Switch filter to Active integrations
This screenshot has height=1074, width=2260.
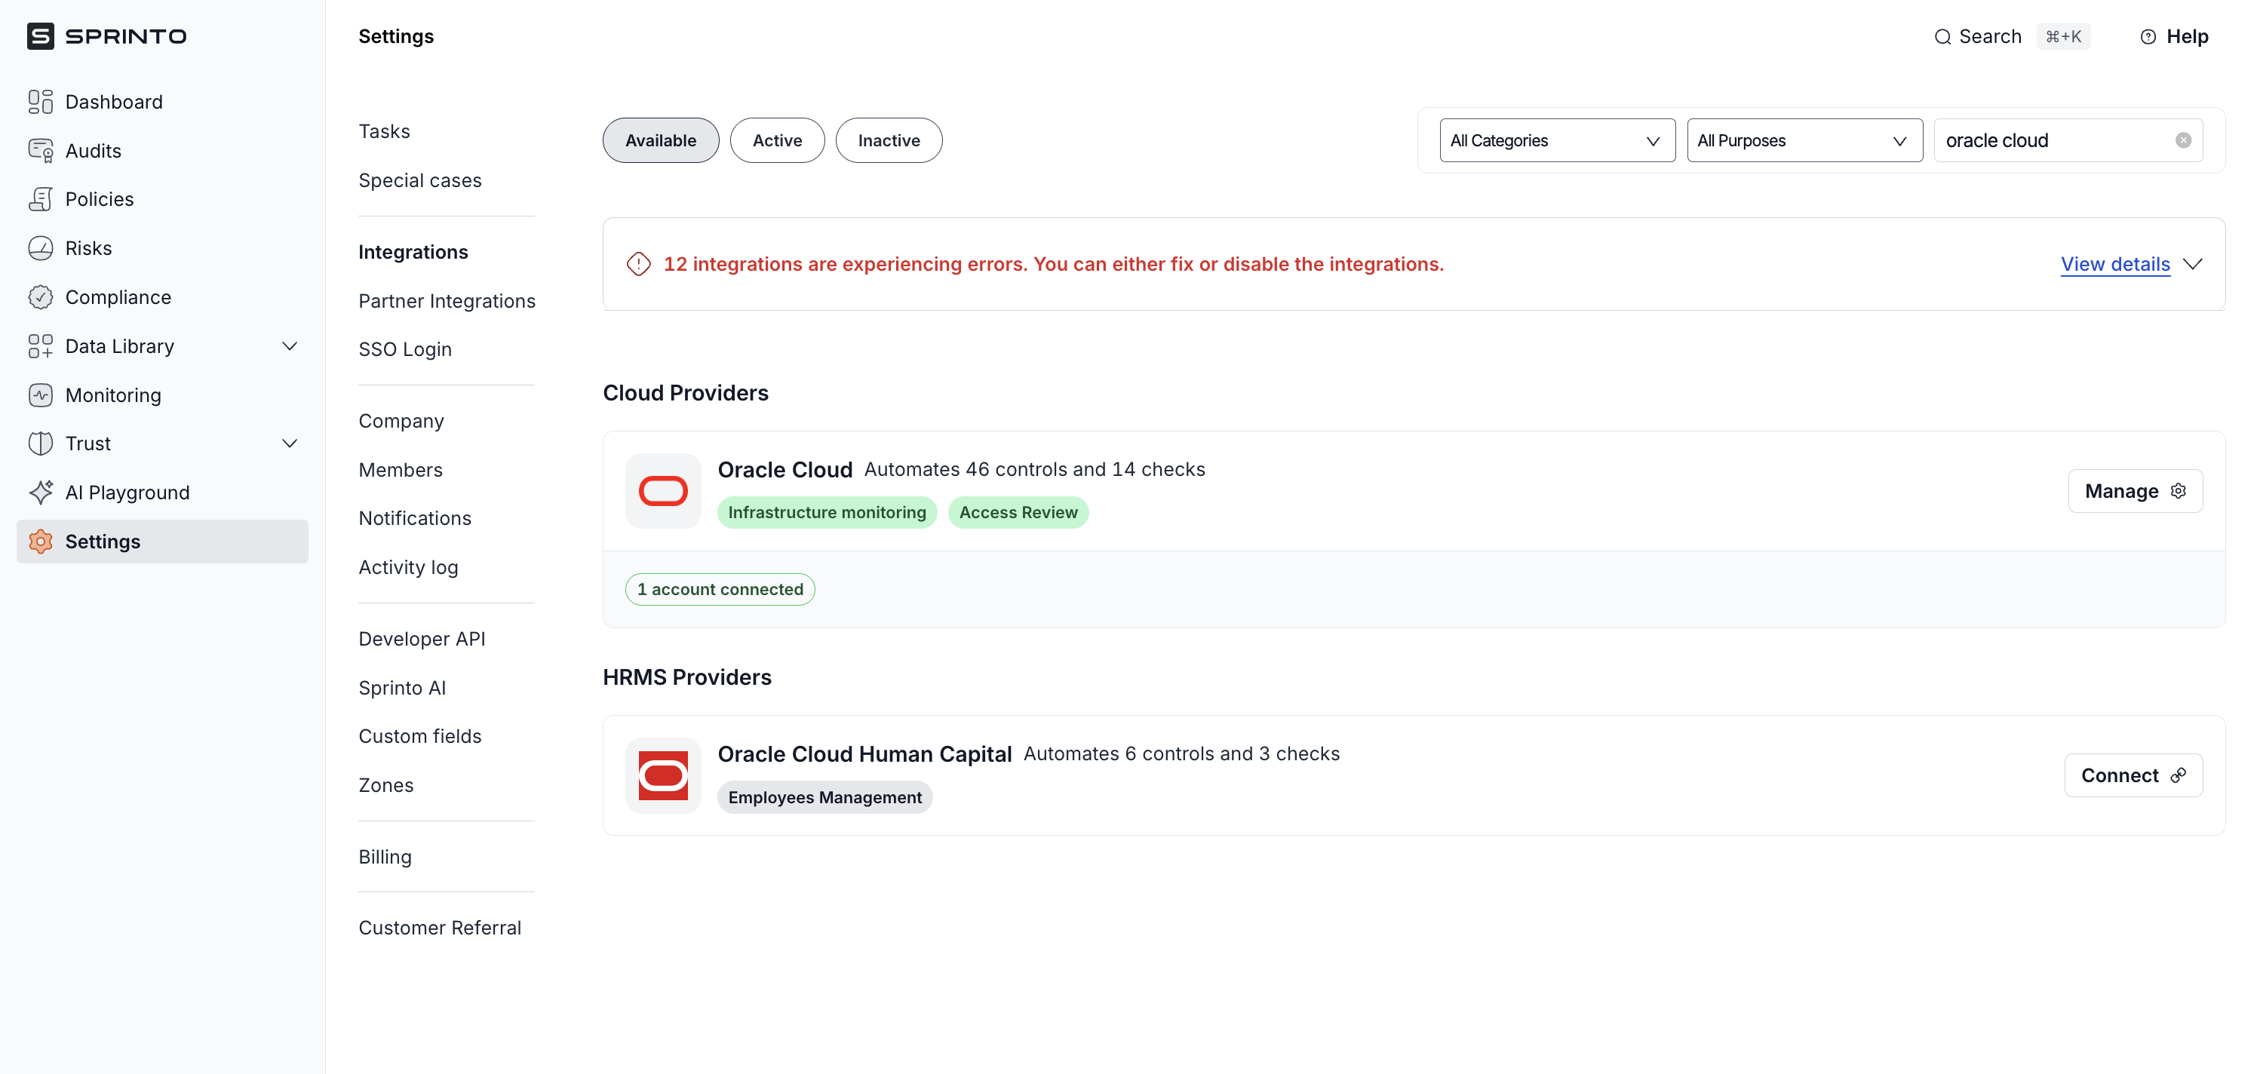776,140
